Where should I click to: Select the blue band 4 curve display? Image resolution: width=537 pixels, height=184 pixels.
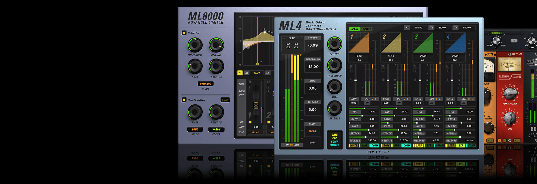coord(455,43)
